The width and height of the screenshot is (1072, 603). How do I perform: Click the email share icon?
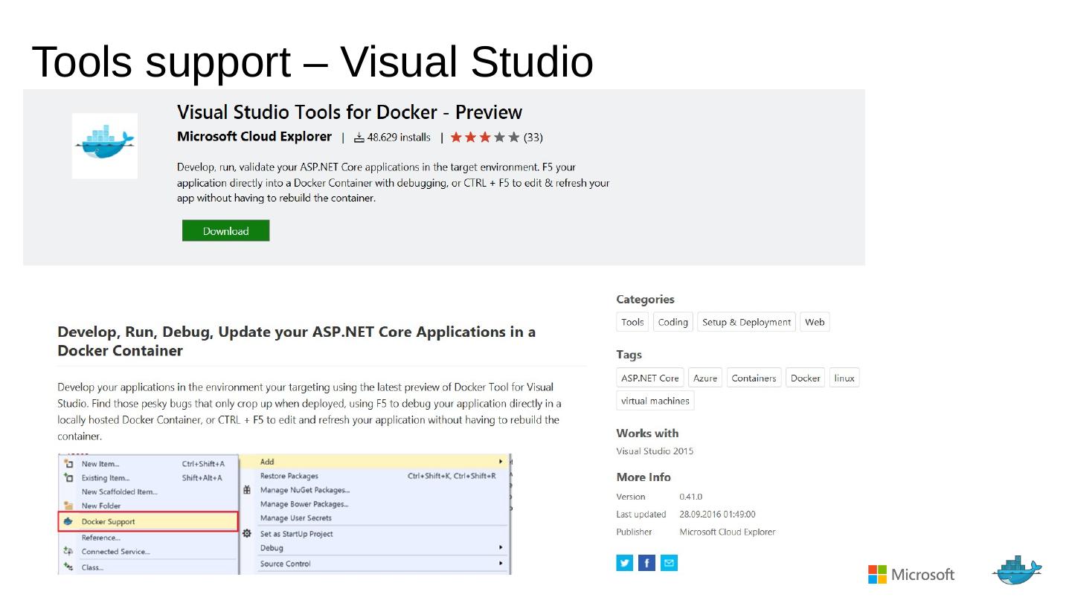click(x=669, y=563)
